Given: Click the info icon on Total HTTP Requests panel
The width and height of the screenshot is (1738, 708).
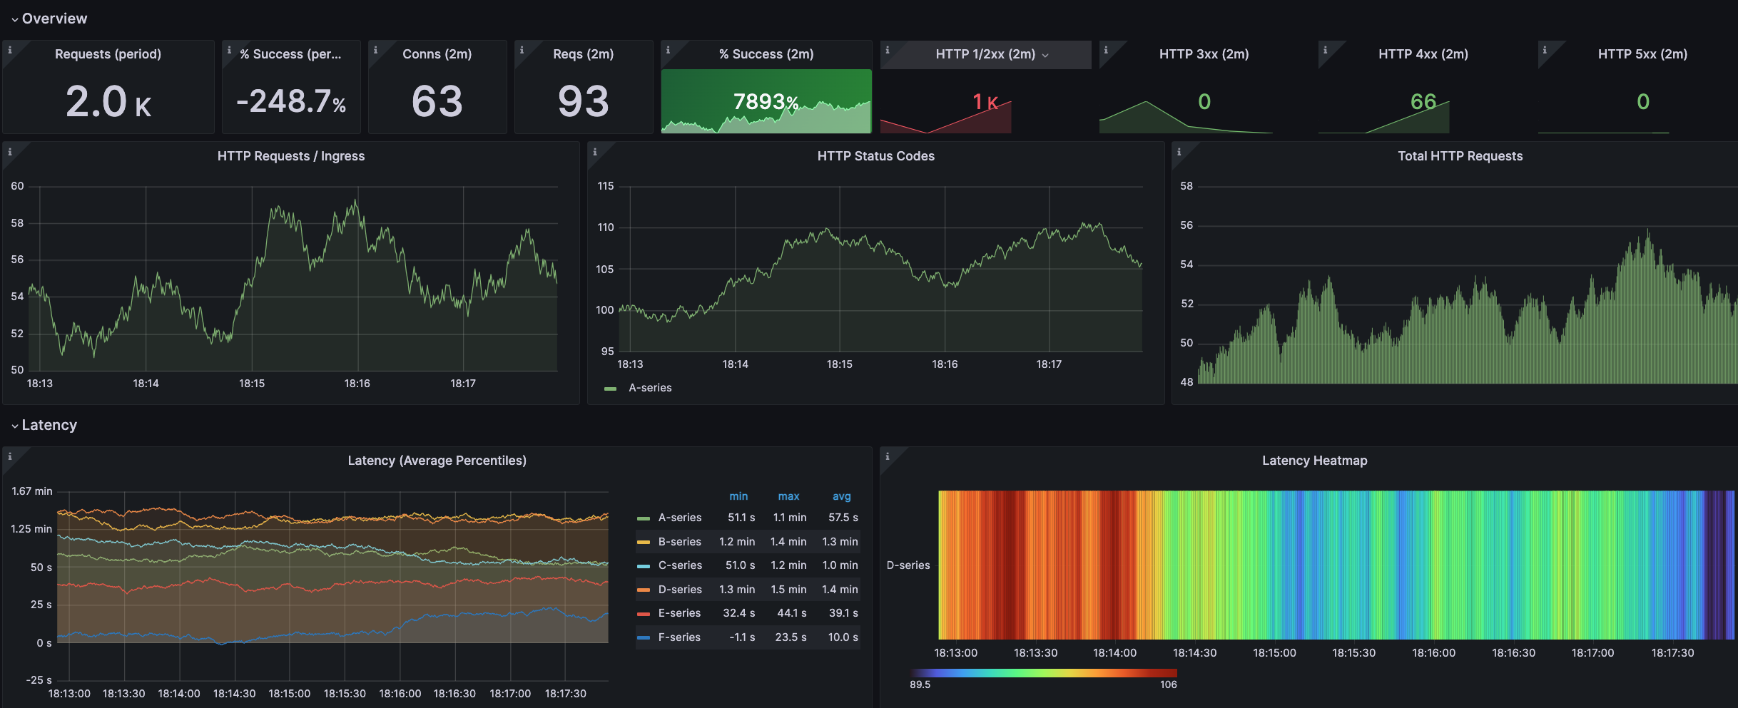Looking at the screenshot, I should (1179, 151).
